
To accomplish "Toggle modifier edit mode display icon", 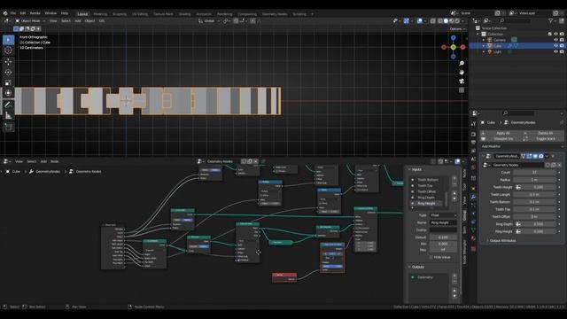I will [529, 156].
